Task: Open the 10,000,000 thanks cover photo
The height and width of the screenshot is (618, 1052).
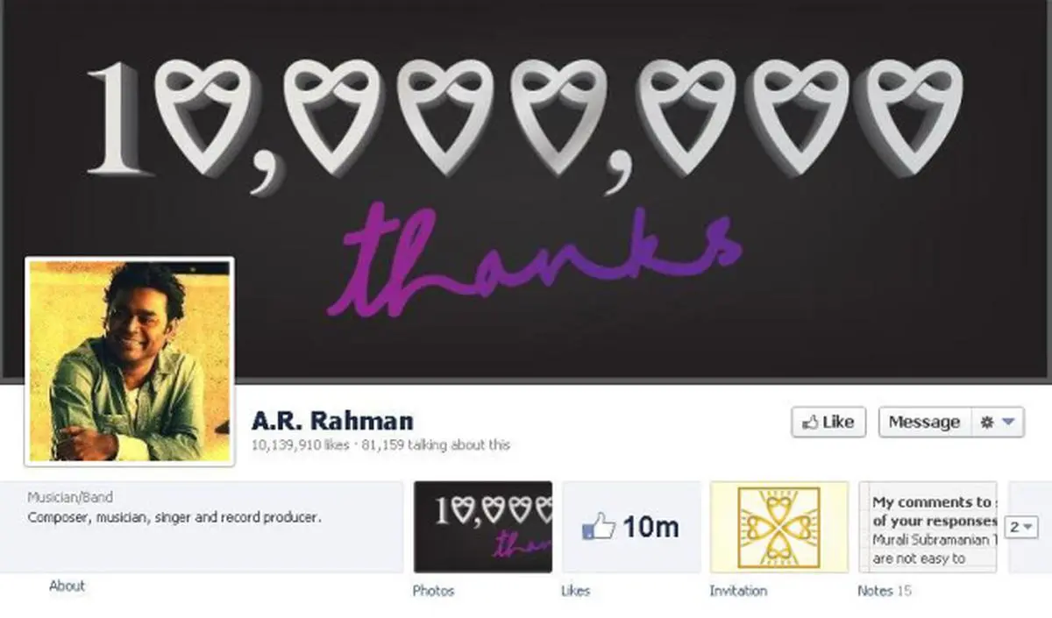Action: [526, 191]
